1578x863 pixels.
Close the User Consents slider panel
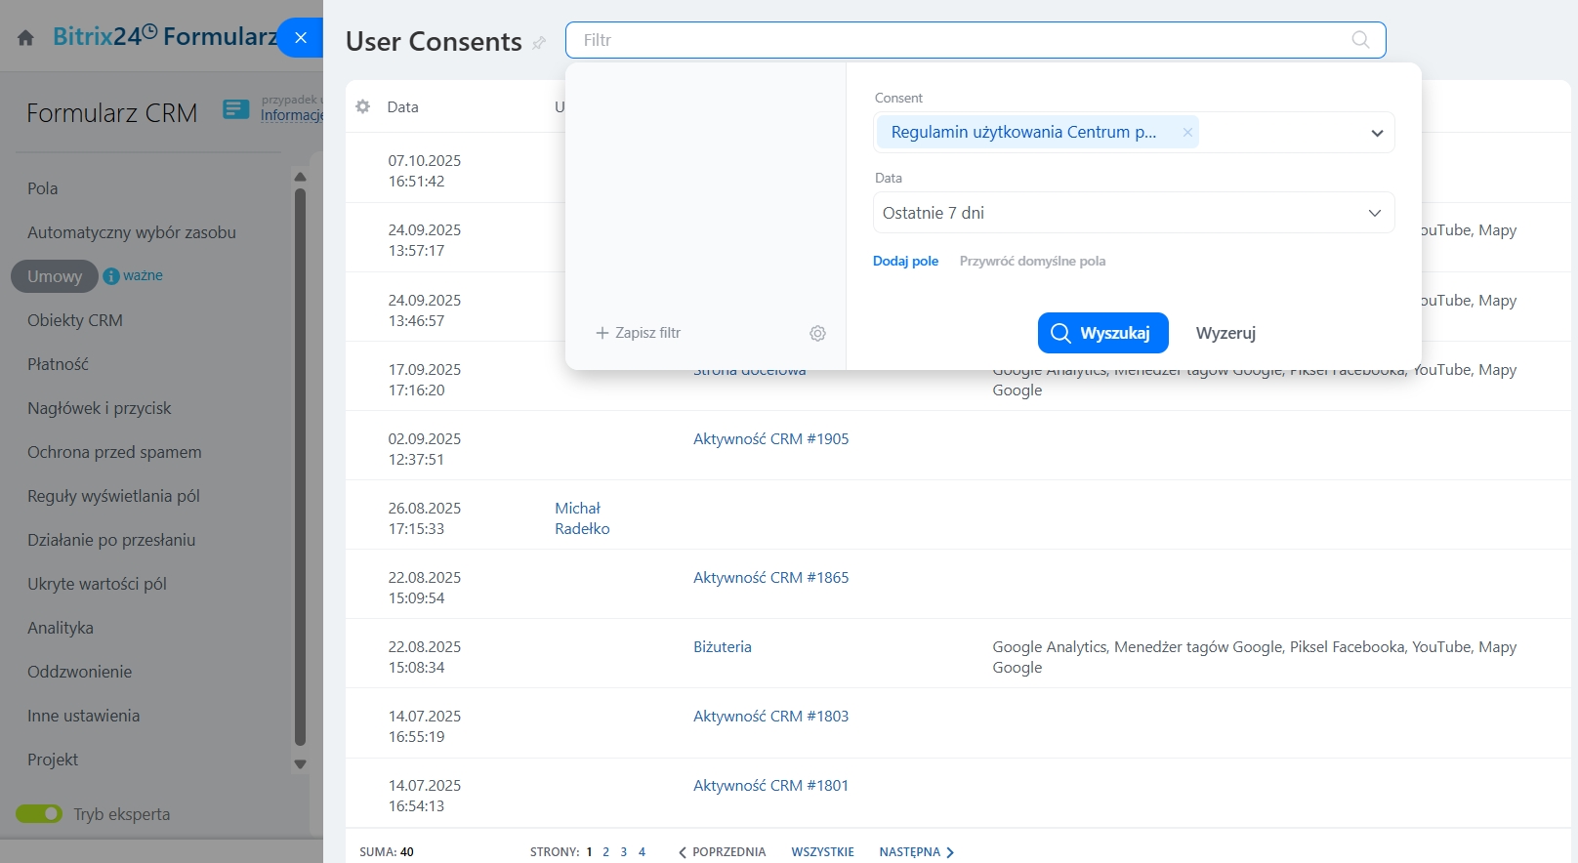(x=301, y=38)
